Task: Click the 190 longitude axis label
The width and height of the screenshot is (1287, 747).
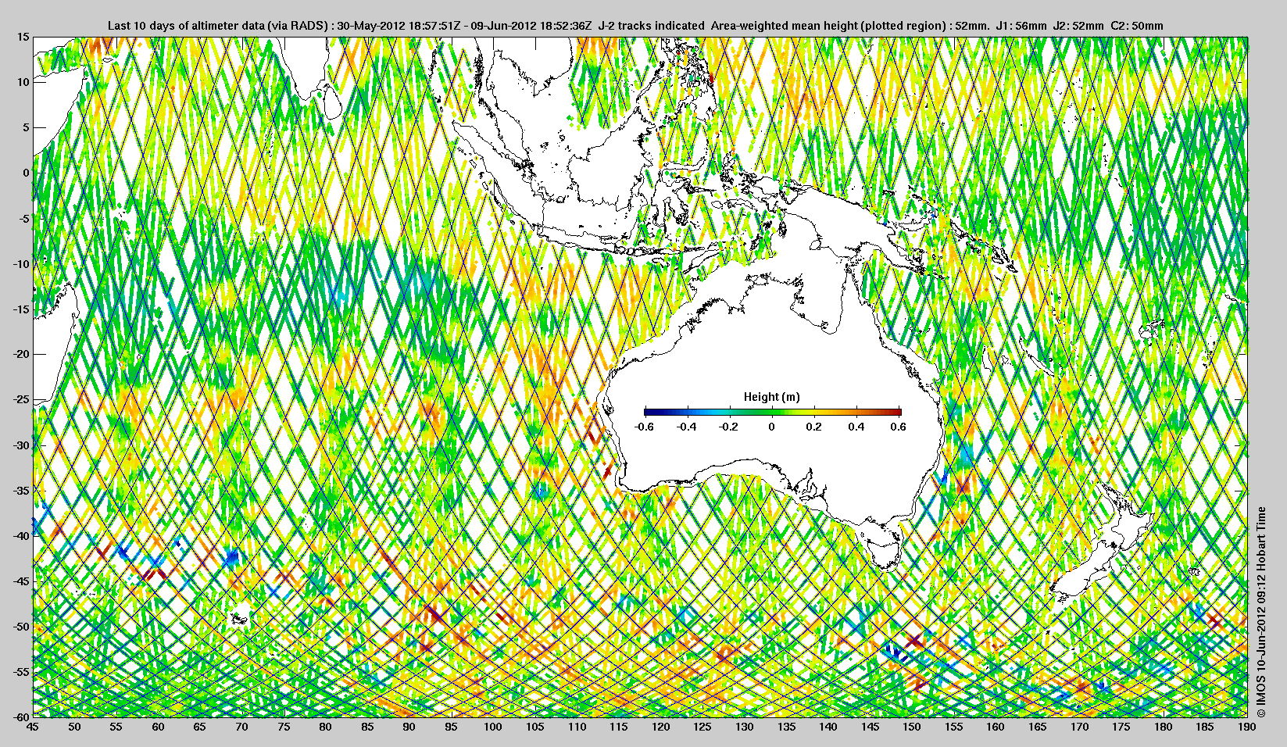Action: [1247, 727]
